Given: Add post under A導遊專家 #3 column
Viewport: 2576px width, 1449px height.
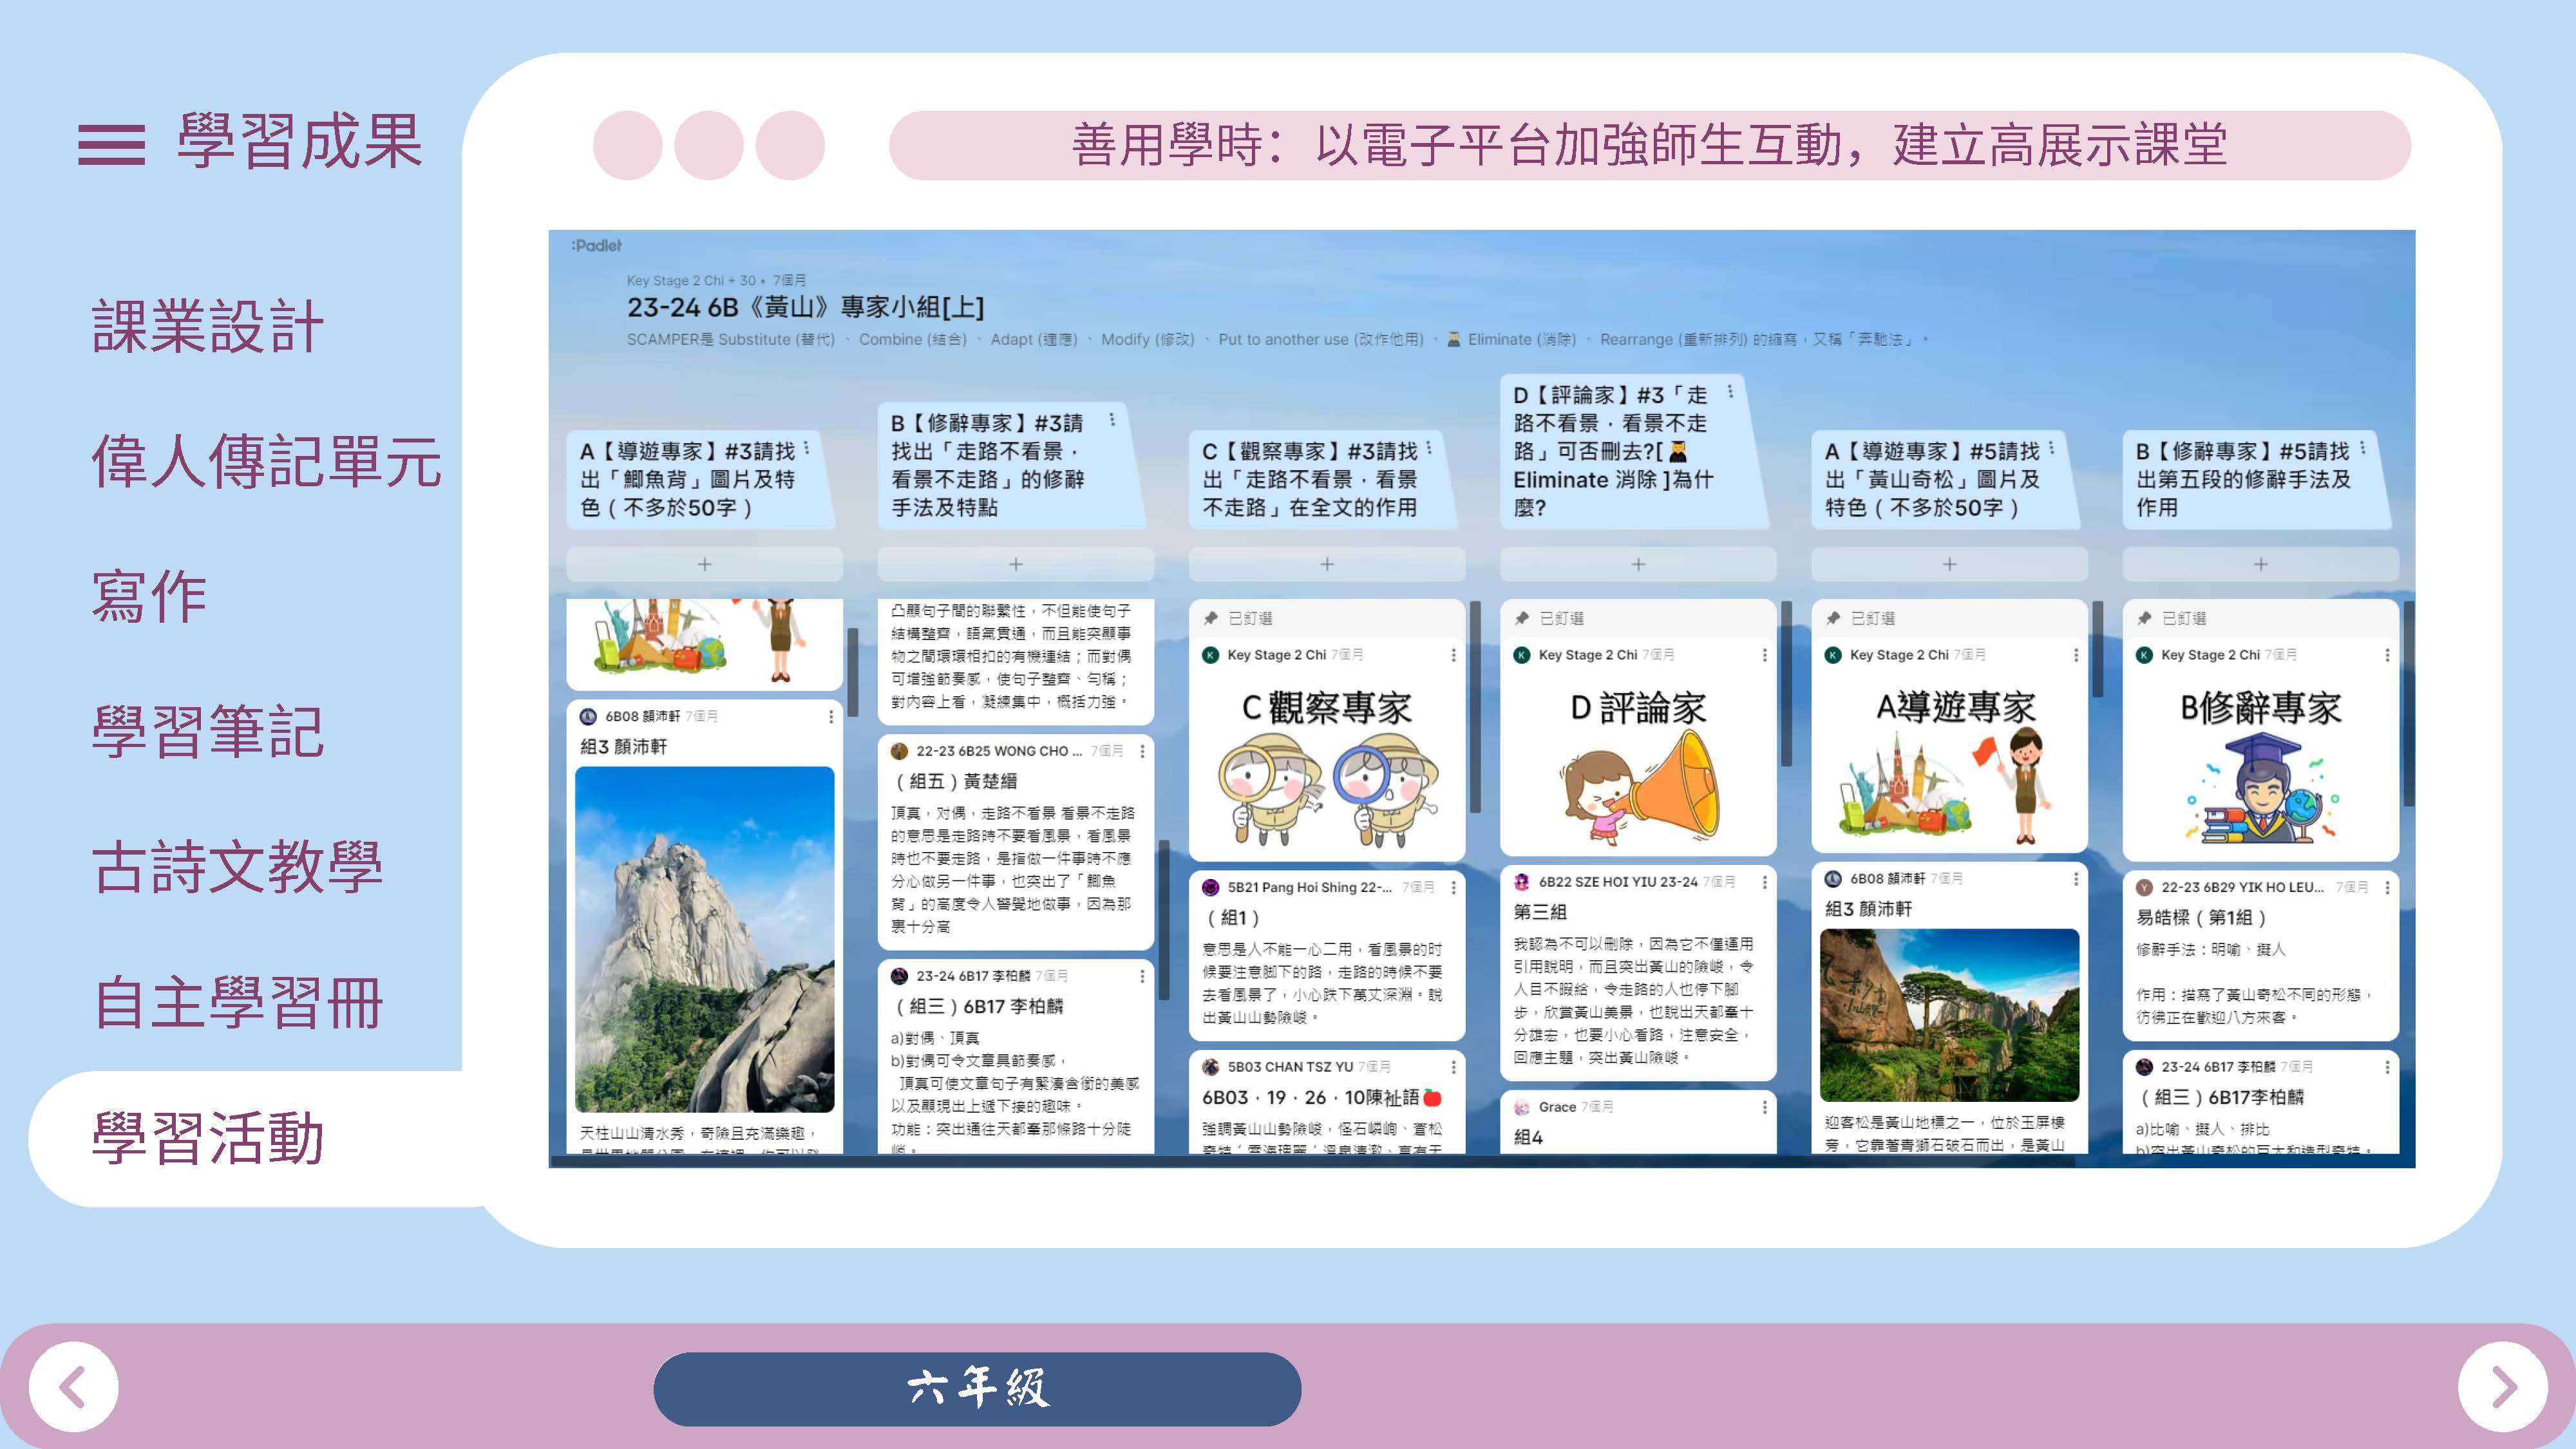Looking at the screenshot, I should (704, 564).
